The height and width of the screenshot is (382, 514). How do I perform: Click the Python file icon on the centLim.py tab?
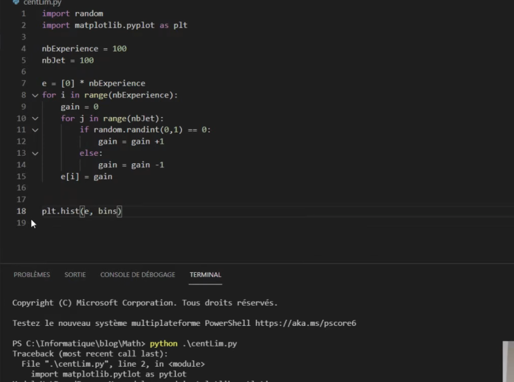[x=16, y=3]
